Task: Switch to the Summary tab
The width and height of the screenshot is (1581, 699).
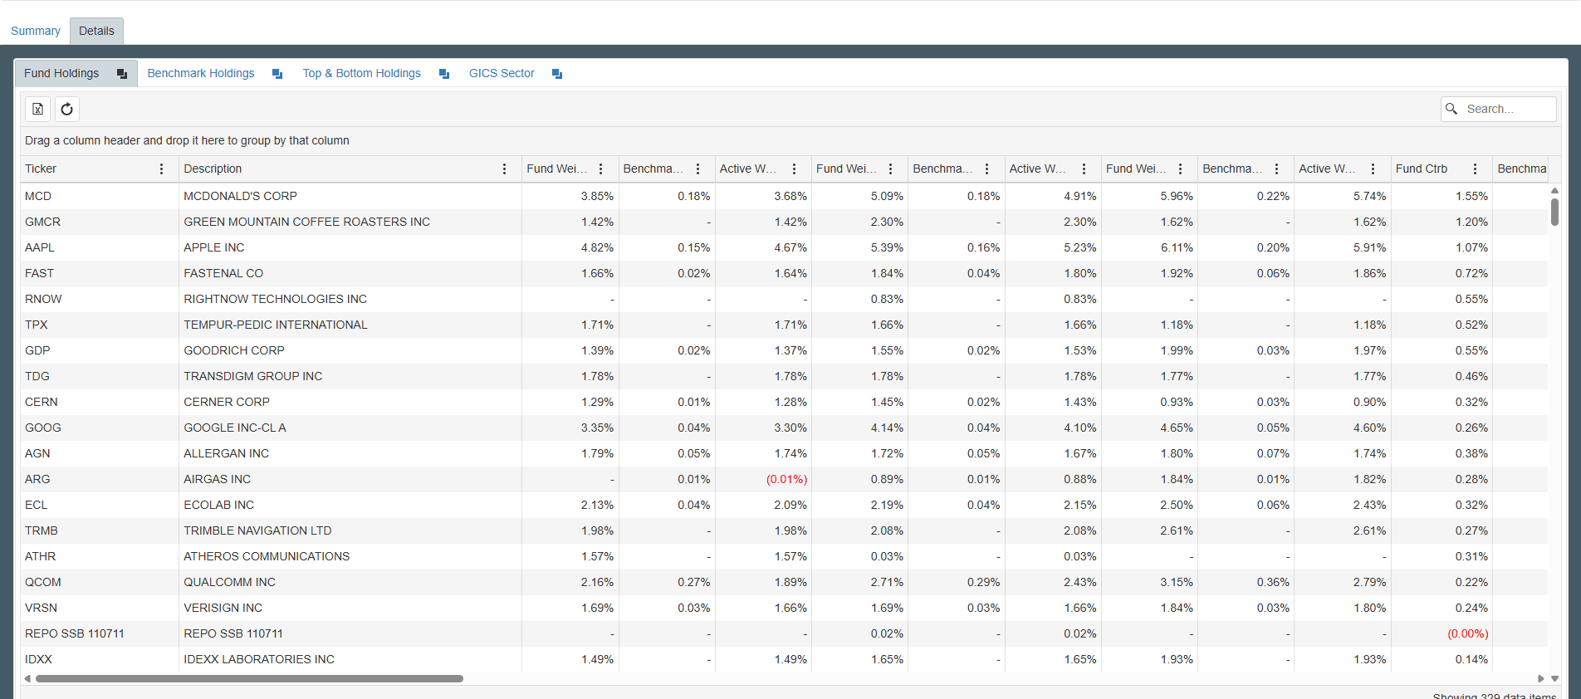Action: [x=36, y=31]
